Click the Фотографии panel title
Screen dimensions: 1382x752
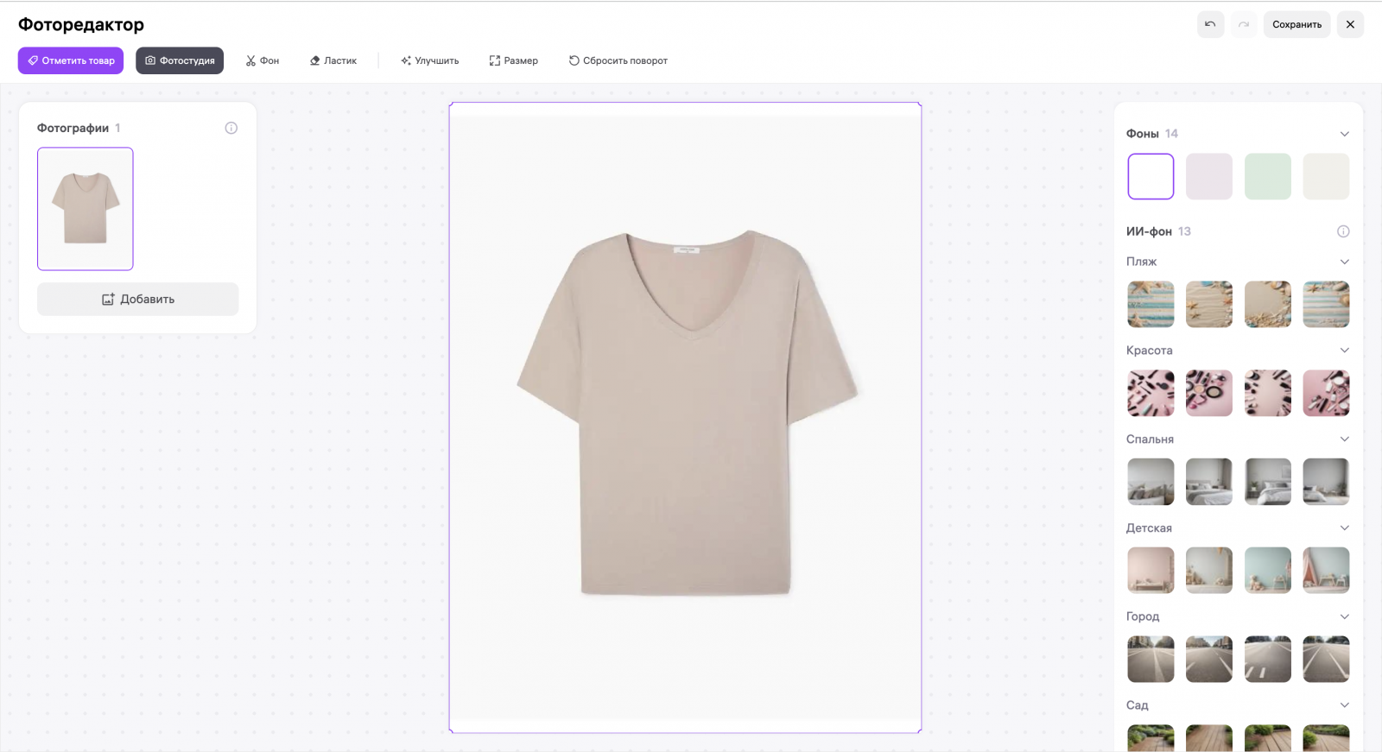coord(73,128)
